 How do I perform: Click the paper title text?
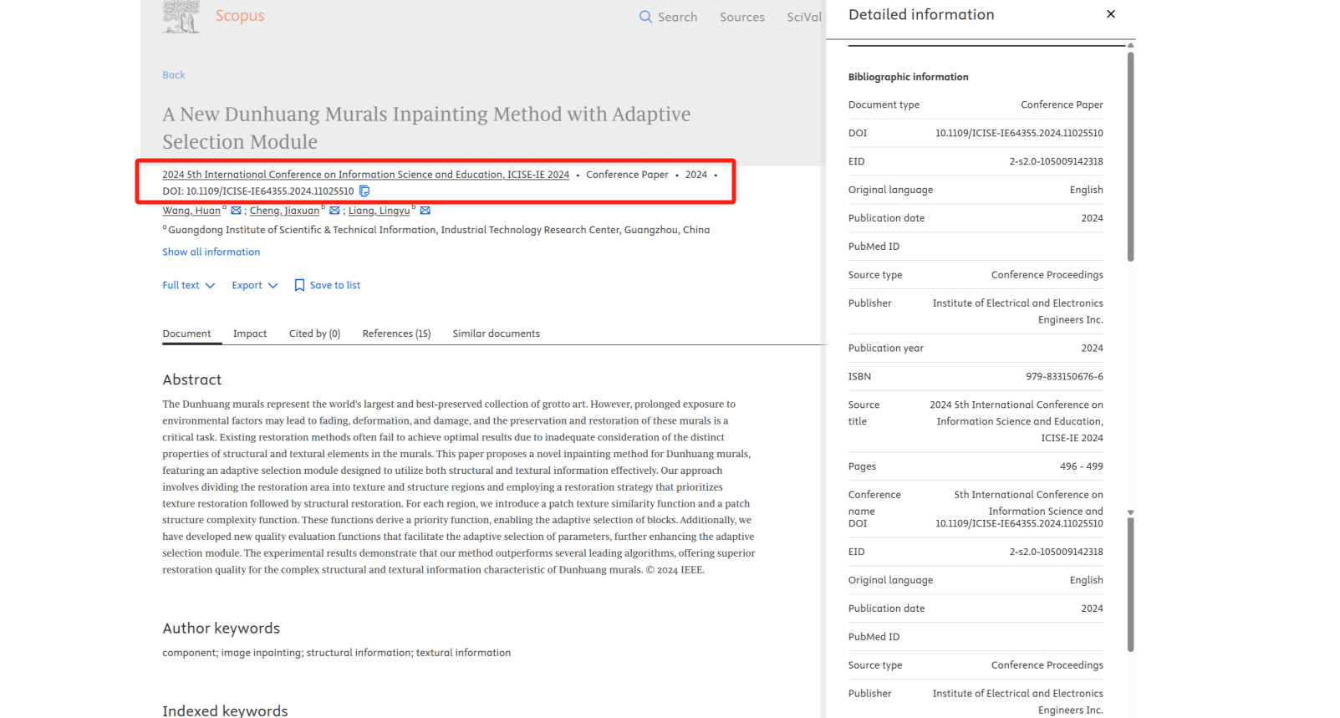pyautogui.click(x=426, y=128)
